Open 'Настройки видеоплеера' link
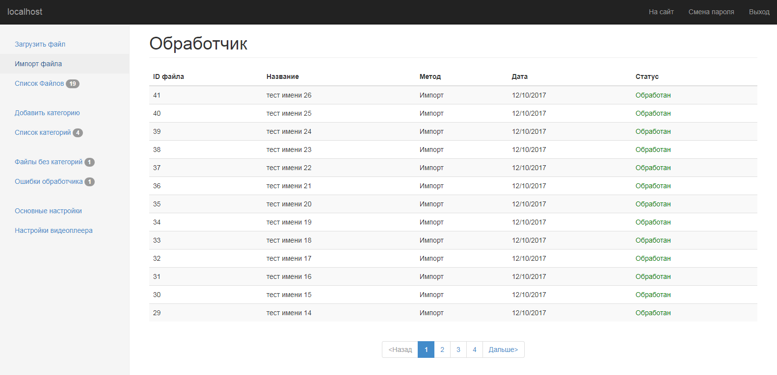This screenshot has height=375, width=777. [x=54, y=230]
